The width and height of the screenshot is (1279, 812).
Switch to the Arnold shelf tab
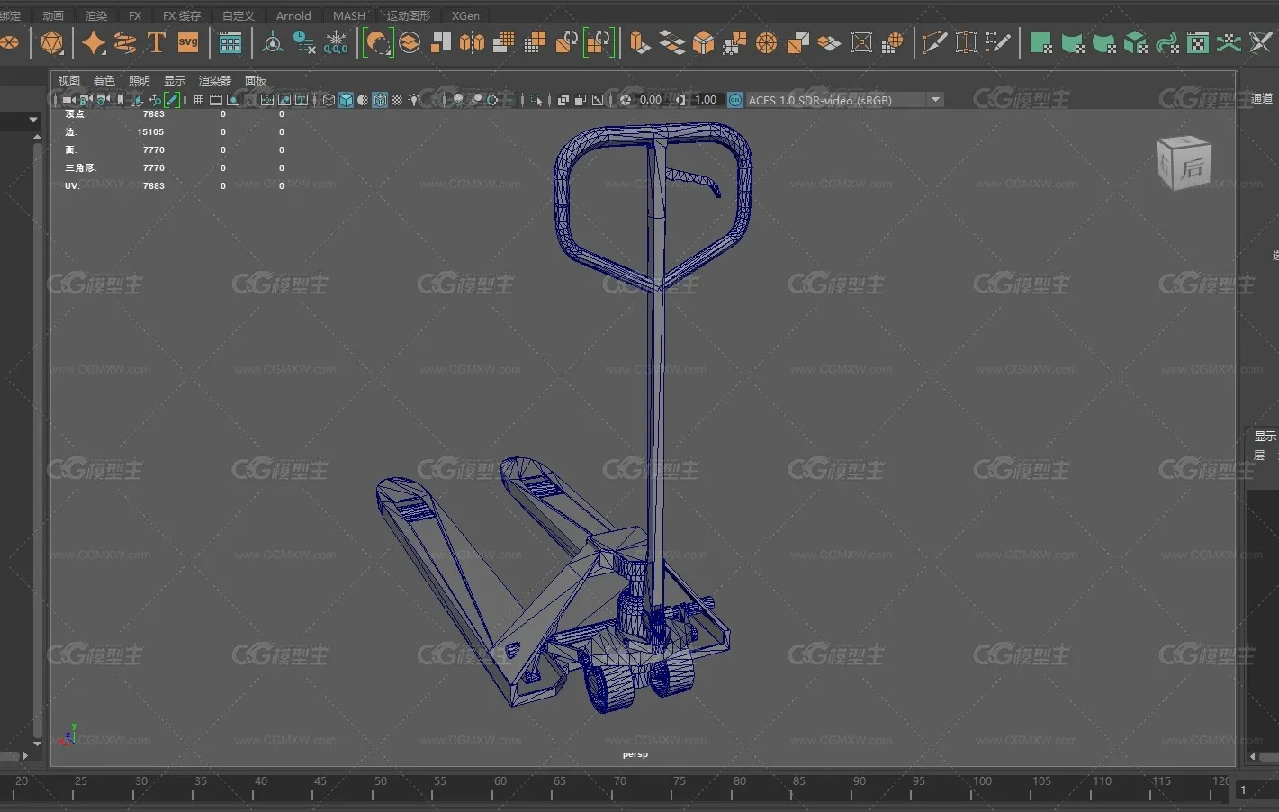pos(293,15)
